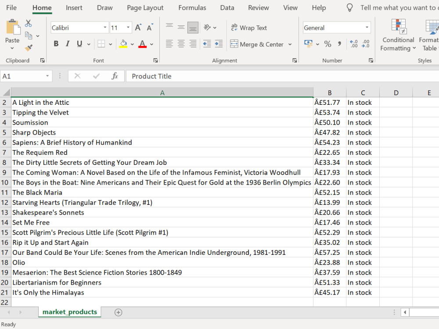The height and width of the screenshot is (329, 439).
Task: Open Clipboard dialog launcher
Action: 42,61
